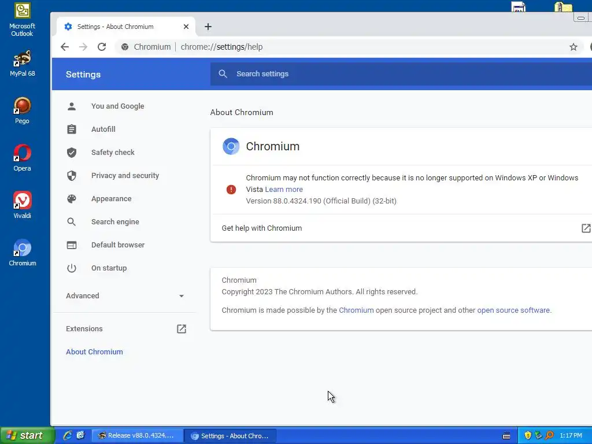Bookmark this page with the star icon
Viewport: 592px width, 444px height.
(x=573, y=47)
